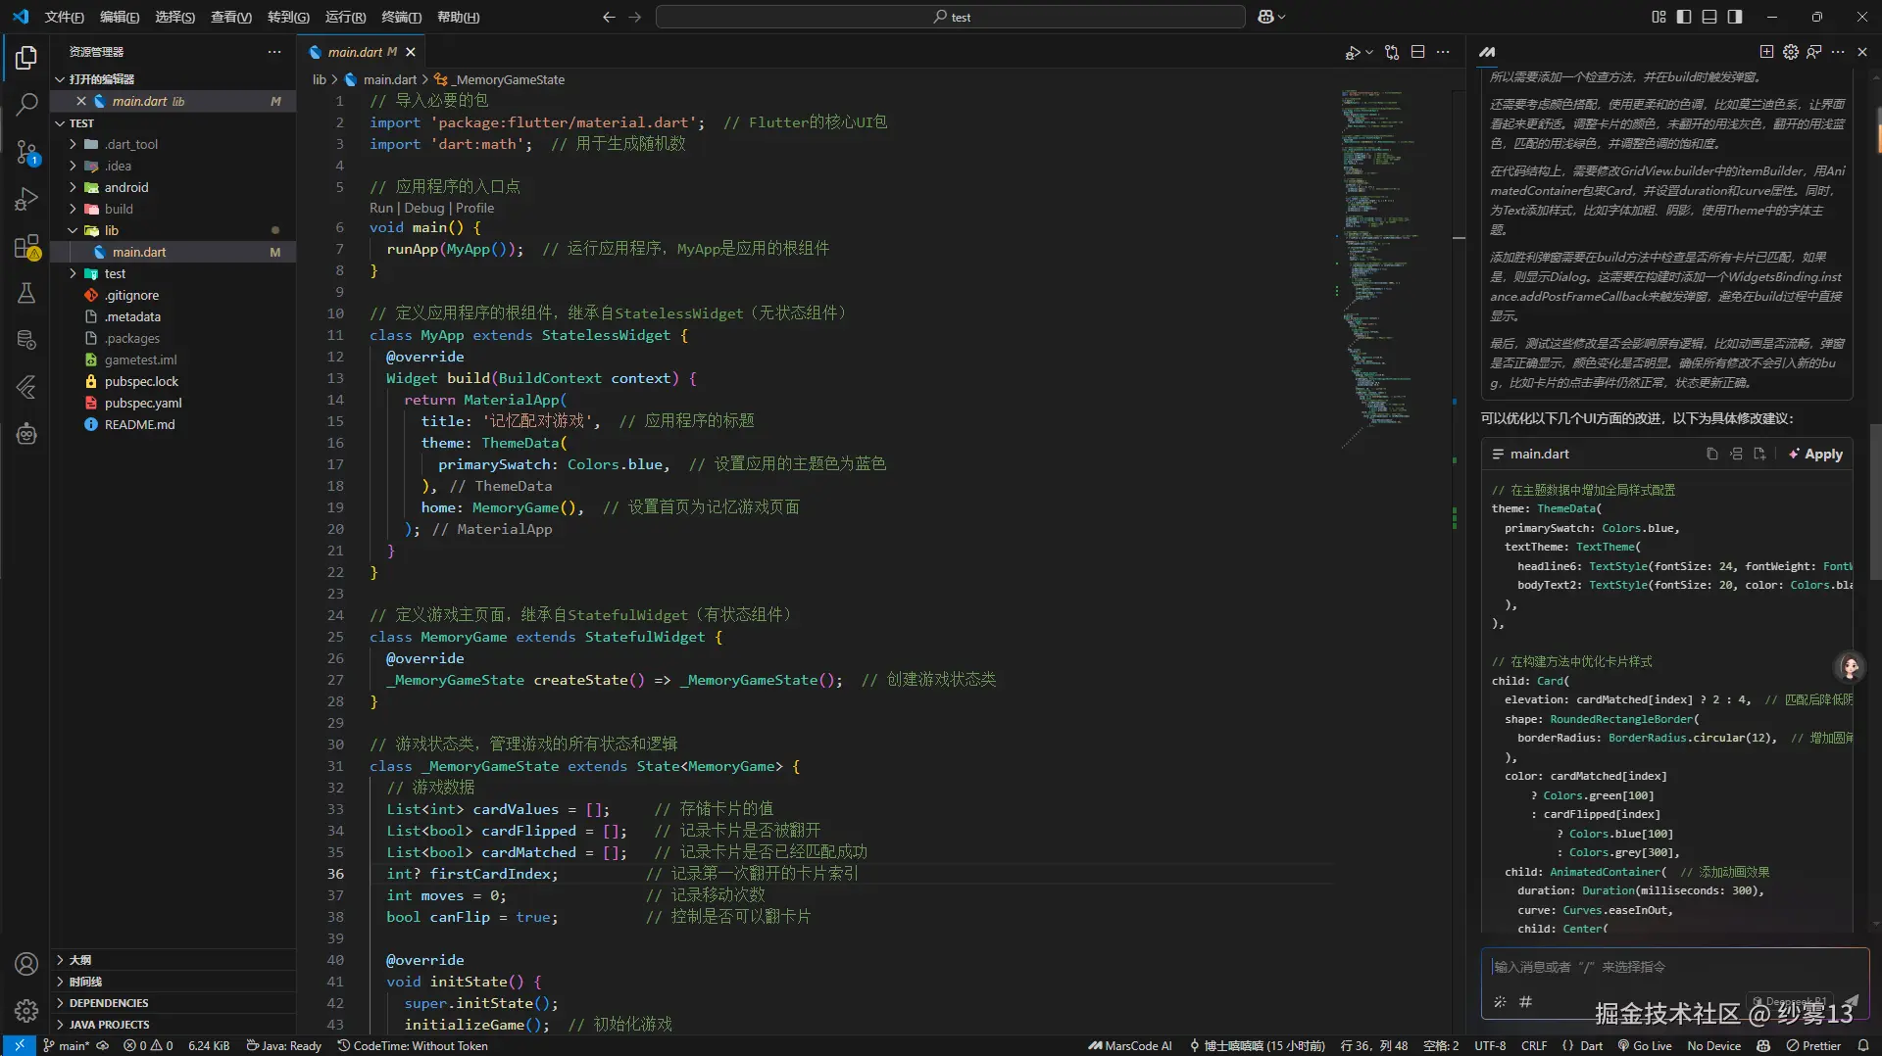Open the Accounts profile icon

[26, 964]
